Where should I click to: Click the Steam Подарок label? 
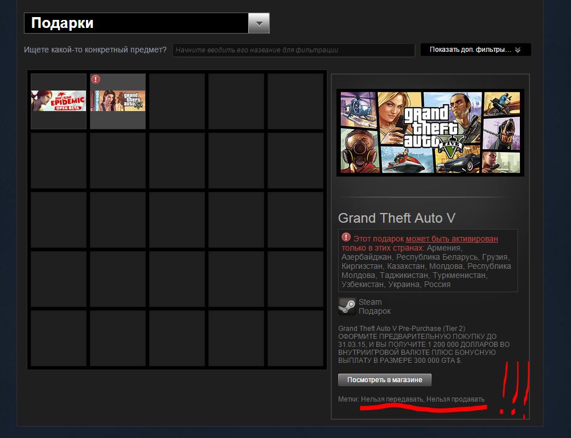click(375, 306)
